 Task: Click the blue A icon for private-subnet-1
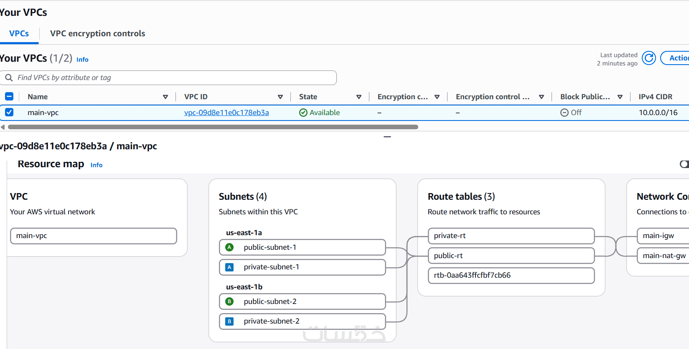pyautogui.click(x=229, y=267)
